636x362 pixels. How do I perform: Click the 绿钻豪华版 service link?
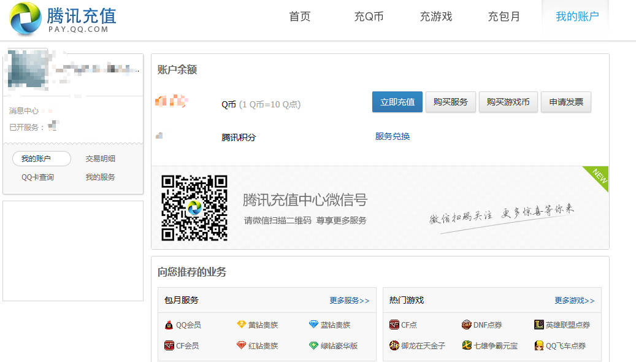coord(339,346)
